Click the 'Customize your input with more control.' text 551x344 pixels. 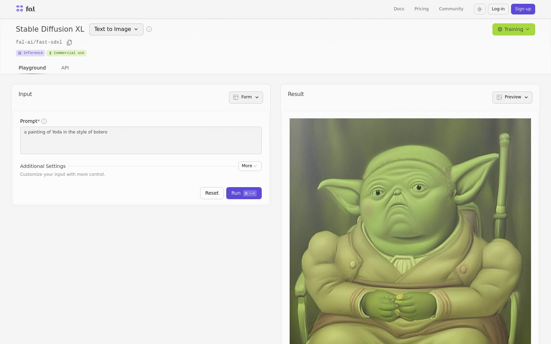[x=62, y=174]
